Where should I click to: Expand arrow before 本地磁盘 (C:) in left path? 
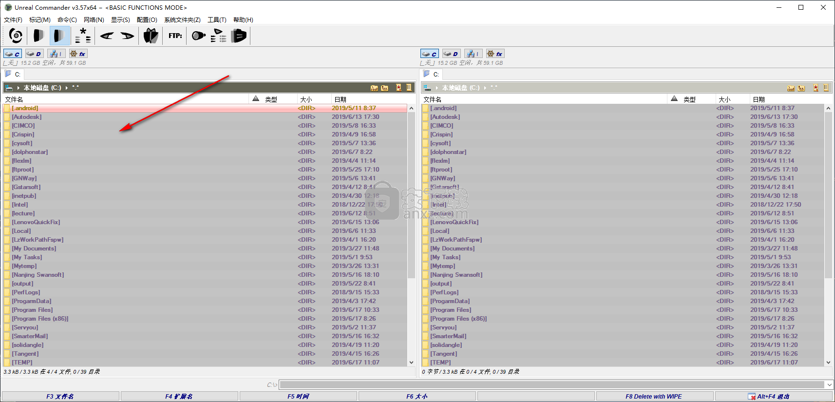18,88
